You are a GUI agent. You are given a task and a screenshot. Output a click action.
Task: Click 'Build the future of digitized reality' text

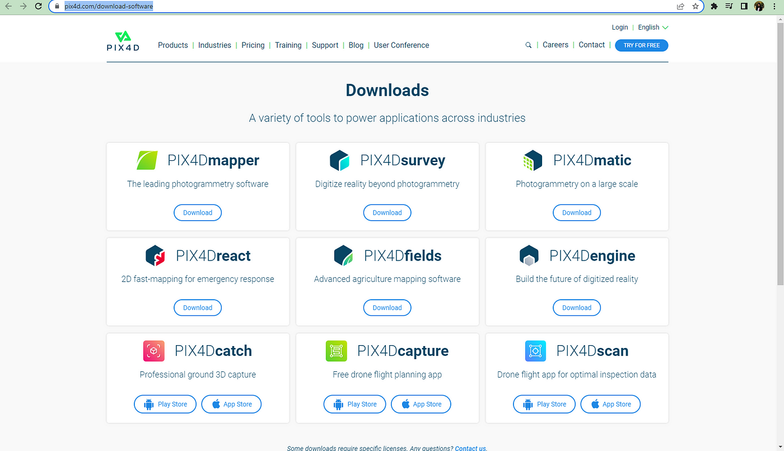click(x=577, y=279)
